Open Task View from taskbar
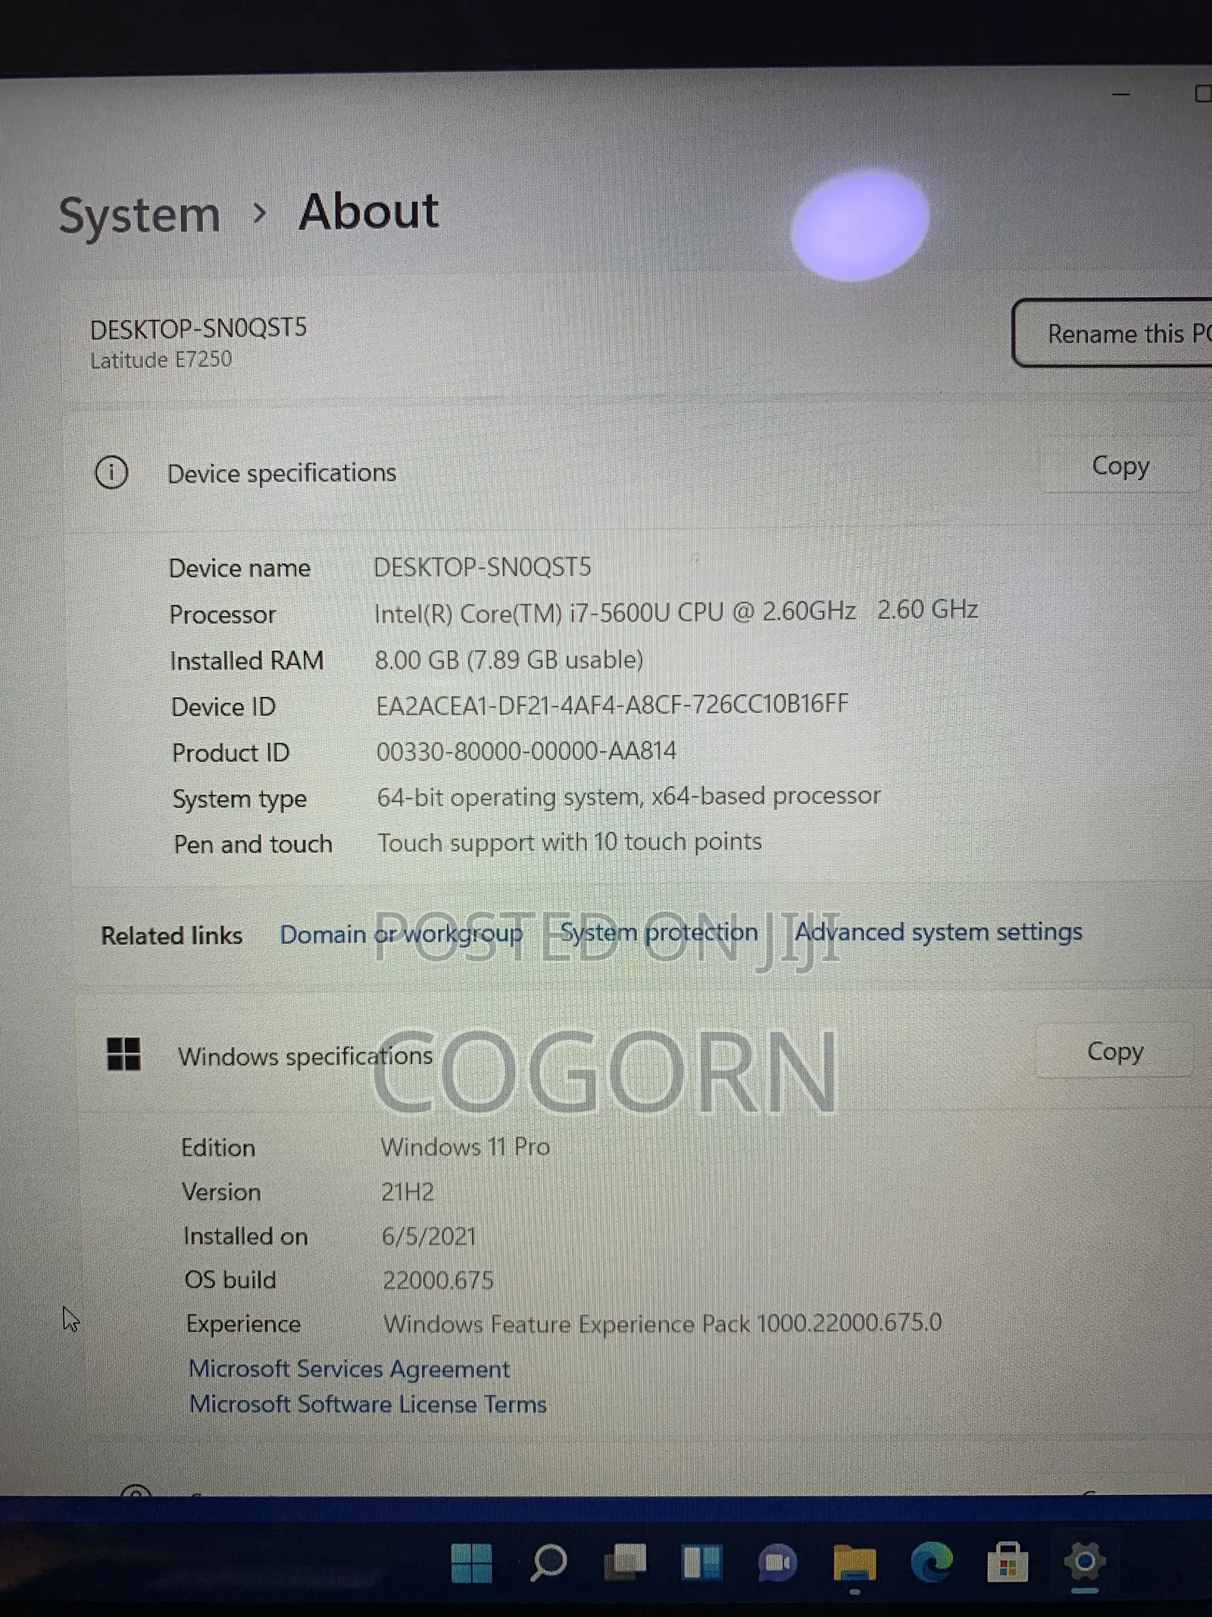 tap(625, 1562)
